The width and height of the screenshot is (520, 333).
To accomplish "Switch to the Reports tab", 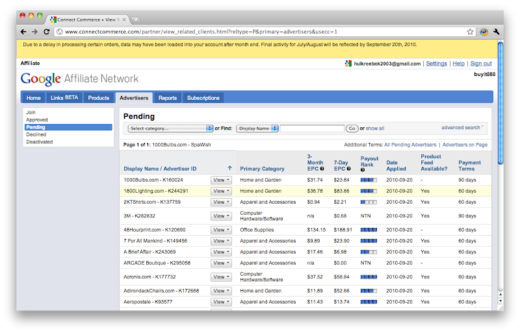I will [167, 98].
